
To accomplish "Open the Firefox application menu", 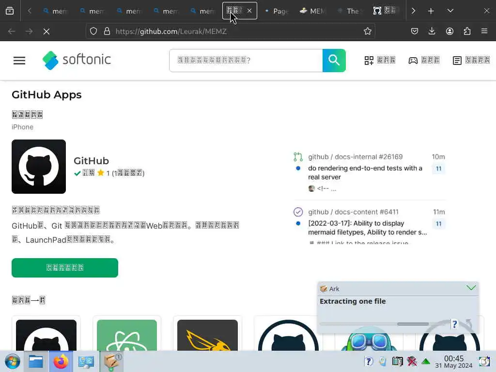I will click(x=484, y=31).
